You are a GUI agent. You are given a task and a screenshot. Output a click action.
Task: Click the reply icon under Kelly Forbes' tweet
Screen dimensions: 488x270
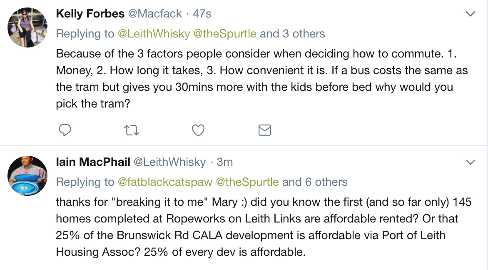[65, 130]
